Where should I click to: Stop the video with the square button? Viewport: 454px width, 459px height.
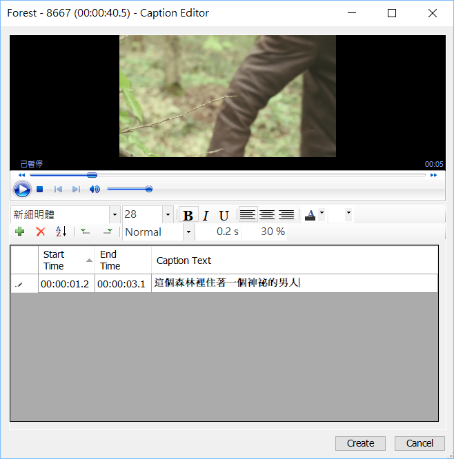(x=40, y=189)
